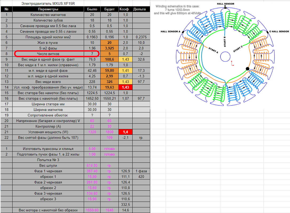This screenshot has height=213, width=290.
Task: Click the "обрезок 1" cell
Action: pos(48,177)
